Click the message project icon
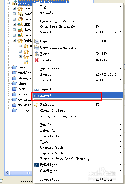125x184 pixels. pos(14,3)
